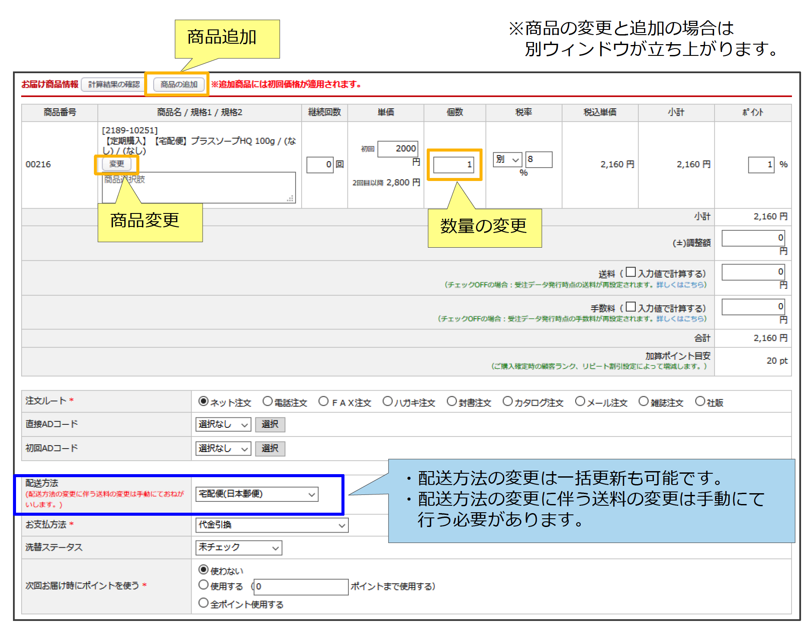
Task: Click the 初回 unit price field
Action: click(398, 149)
